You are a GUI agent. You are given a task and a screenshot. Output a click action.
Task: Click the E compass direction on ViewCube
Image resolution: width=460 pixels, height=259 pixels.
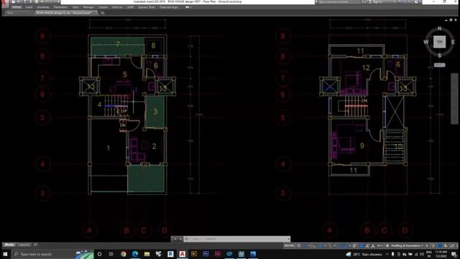click(453, 42)
